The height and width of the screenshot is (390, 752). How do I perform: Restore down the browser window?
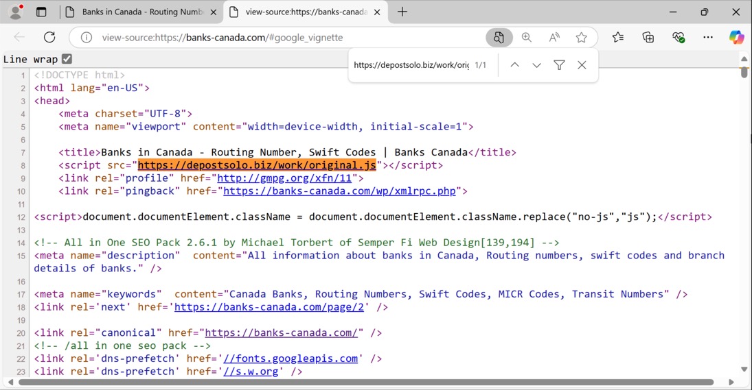pyautogui.click(x=704, y=12)
